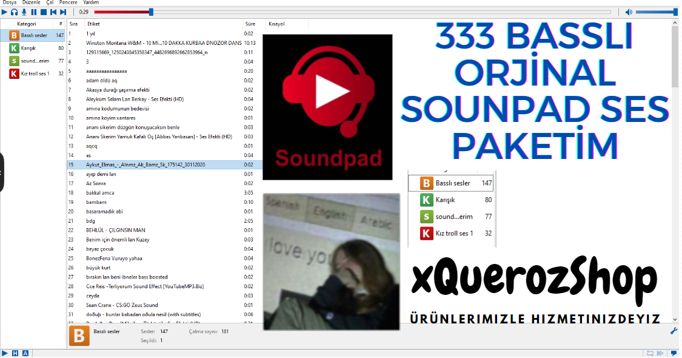
Task: Select 'Akasya durağı şaşırma efekti' sound
Action: click(x=165, y=90)
